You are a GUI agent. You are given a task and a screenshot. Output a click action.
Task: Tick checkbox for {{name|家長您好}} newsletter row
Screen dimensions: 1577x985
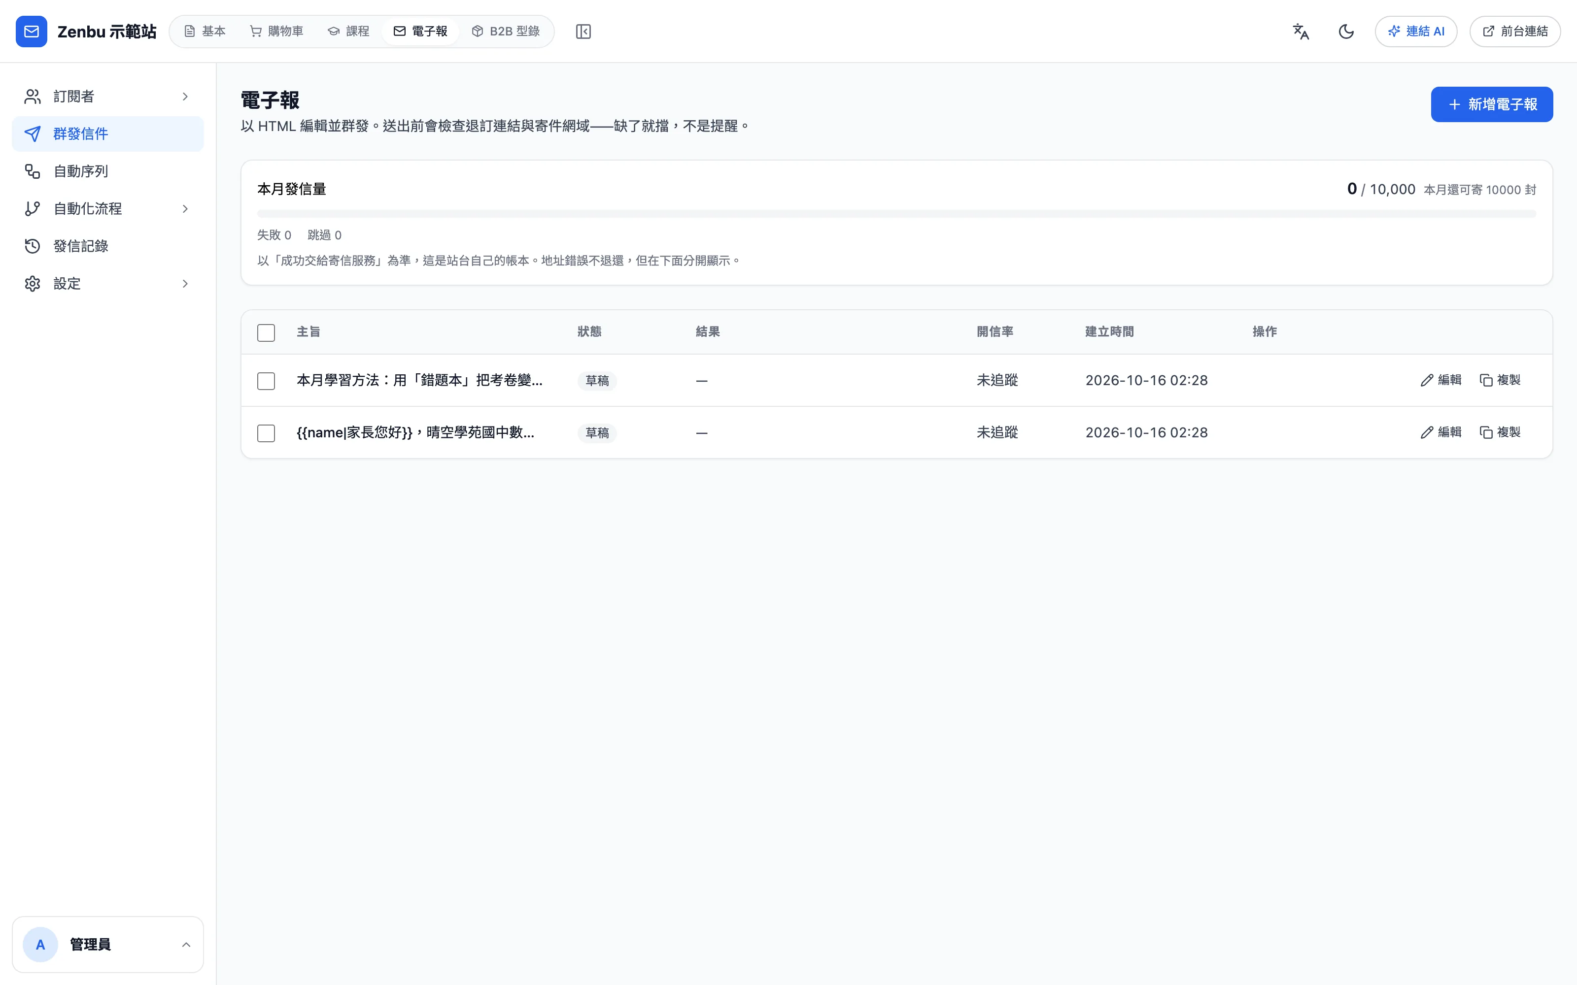[x=266, y=432]
